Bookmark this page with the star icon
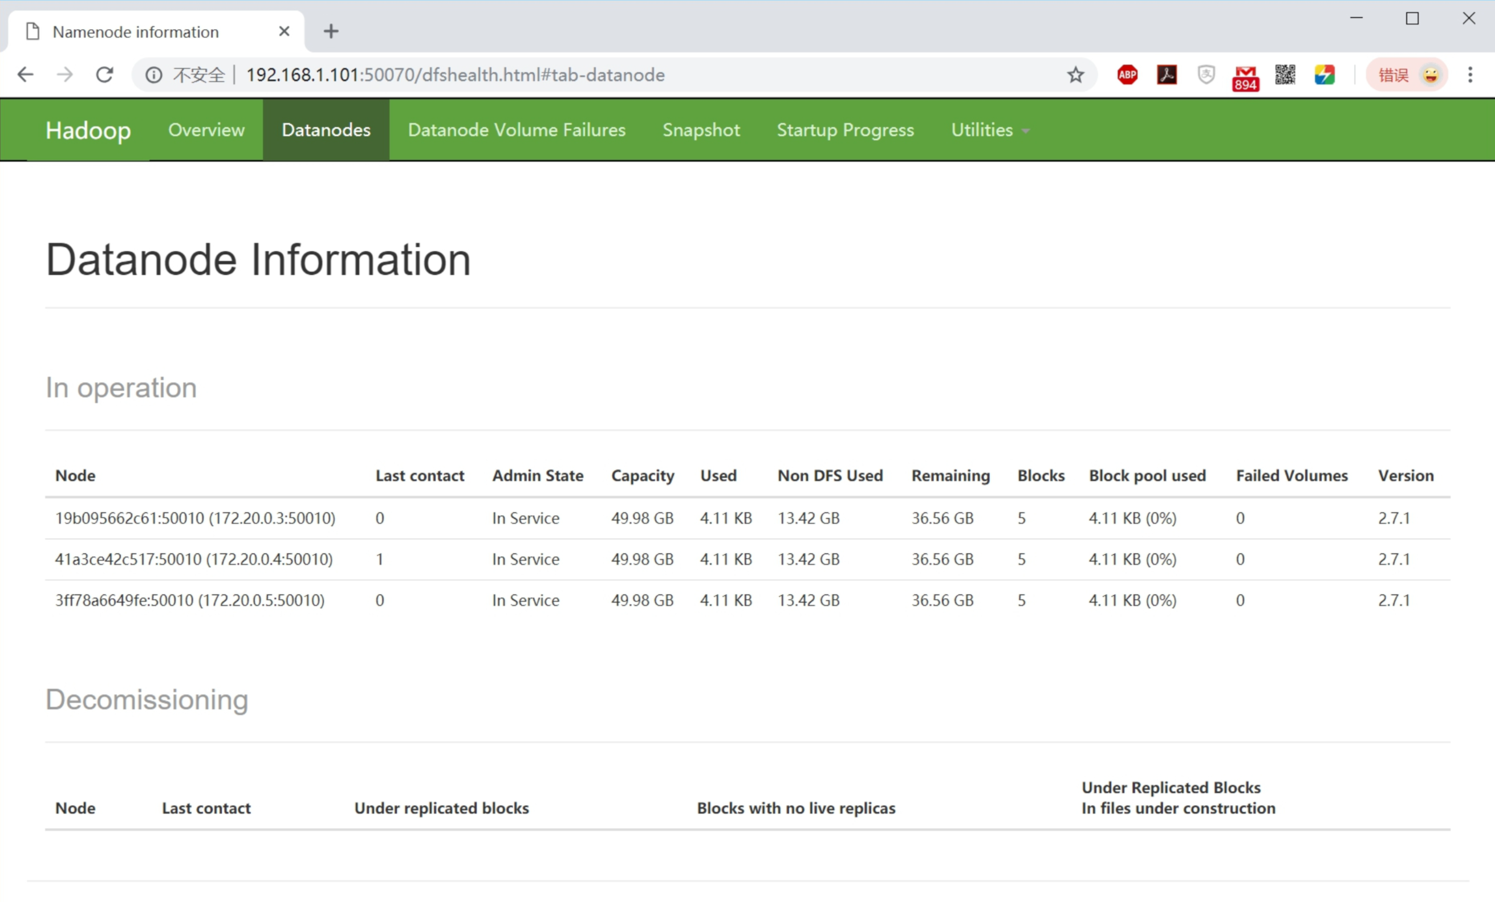This screenshot has height=902, width=1495. (x=1075, y=75)
